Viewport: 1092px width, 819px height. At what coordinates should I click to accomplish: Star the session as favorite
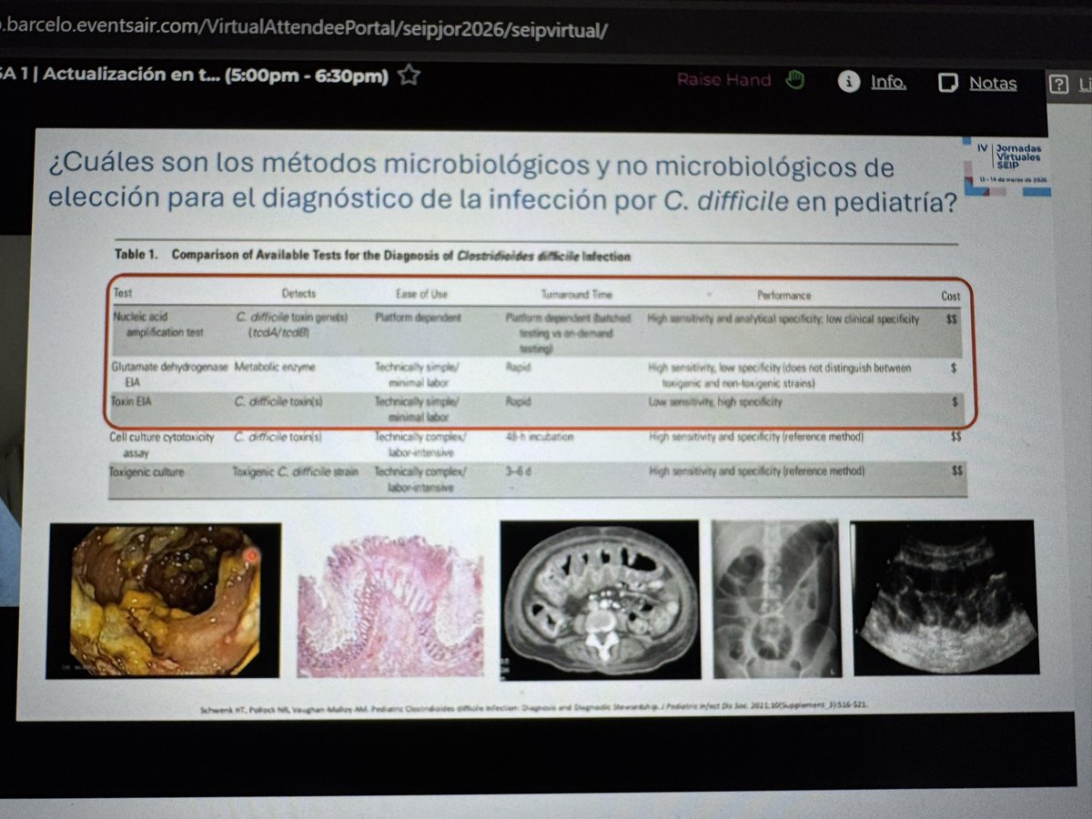point(409,75)
